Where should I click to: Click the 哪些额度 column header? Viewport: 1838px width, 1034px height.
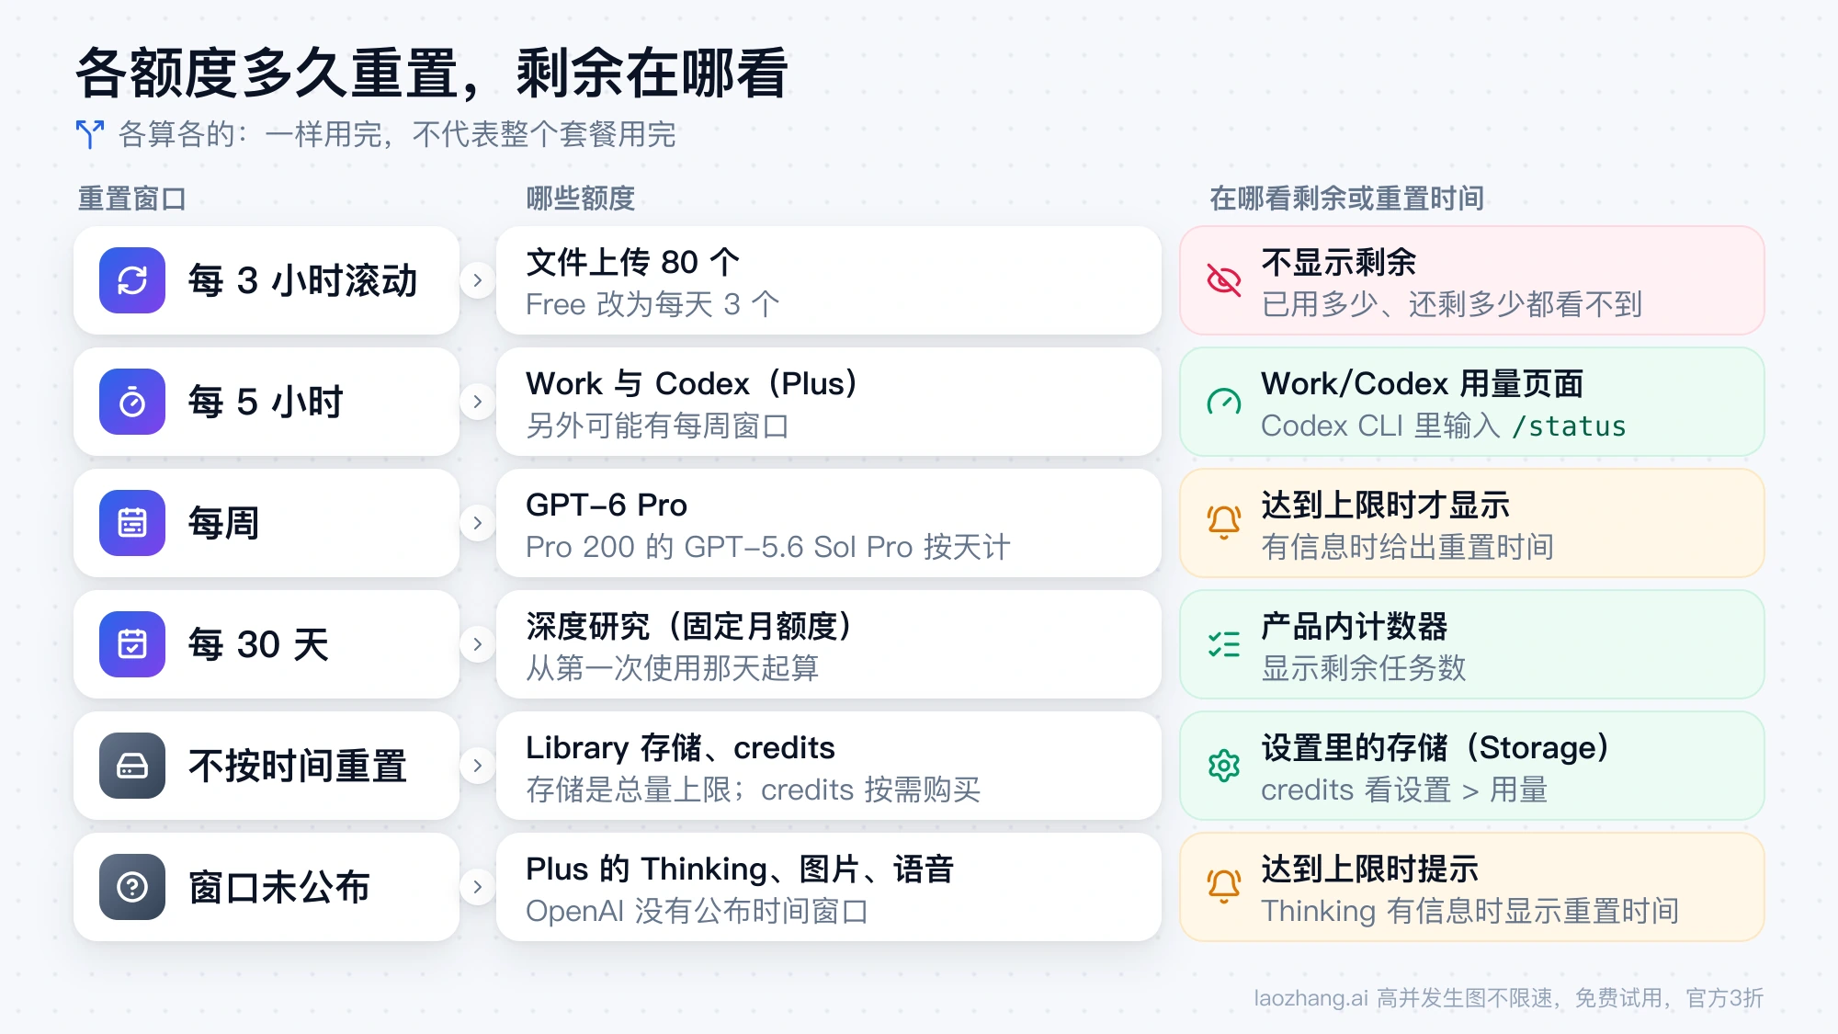pyautogui.click(x=580, y=199)
